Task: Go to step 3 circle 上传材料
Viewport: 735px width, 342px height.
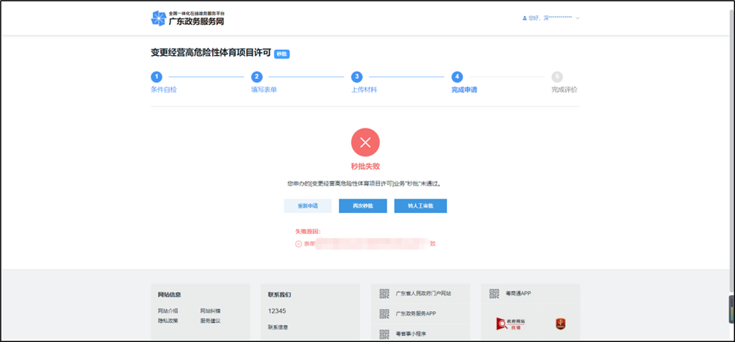Action: (x=356, y=77)
